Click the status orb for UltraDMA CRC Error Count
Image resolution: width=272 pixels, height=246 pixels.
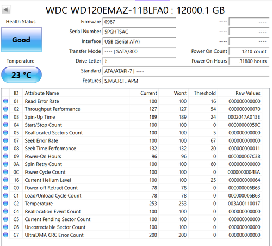click(x=5, y=235)
